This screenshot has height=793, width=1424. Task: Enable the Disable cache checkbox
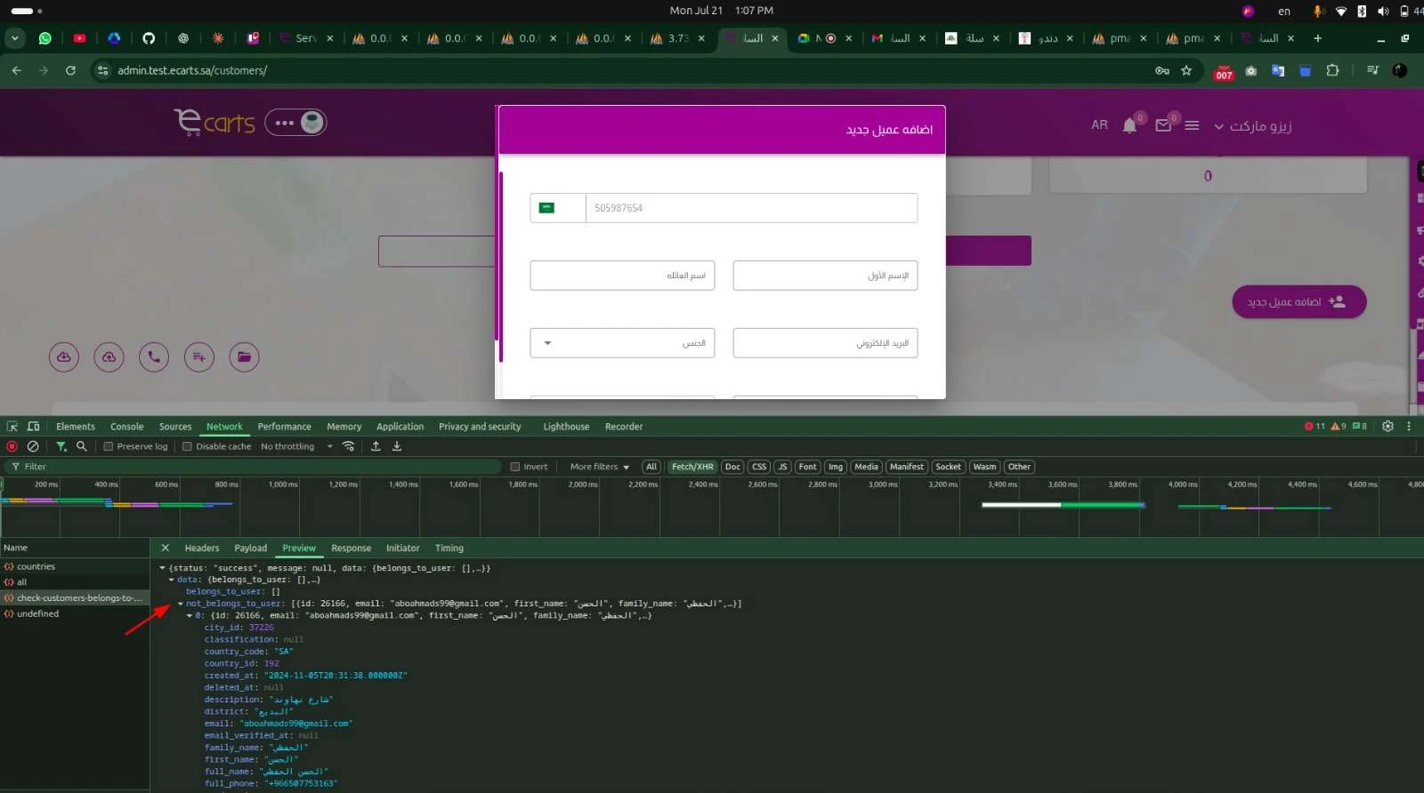(187, 446)
